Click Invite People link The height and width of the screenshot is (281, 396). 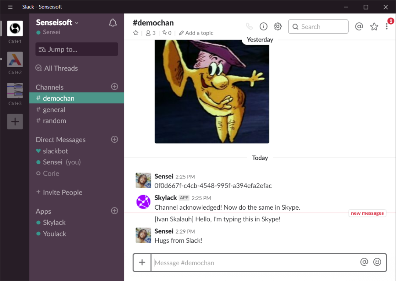click(60, 192)
